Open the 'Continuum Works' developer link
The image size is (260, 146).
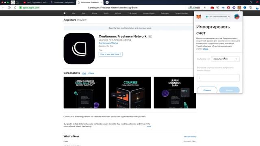(108, 43)
